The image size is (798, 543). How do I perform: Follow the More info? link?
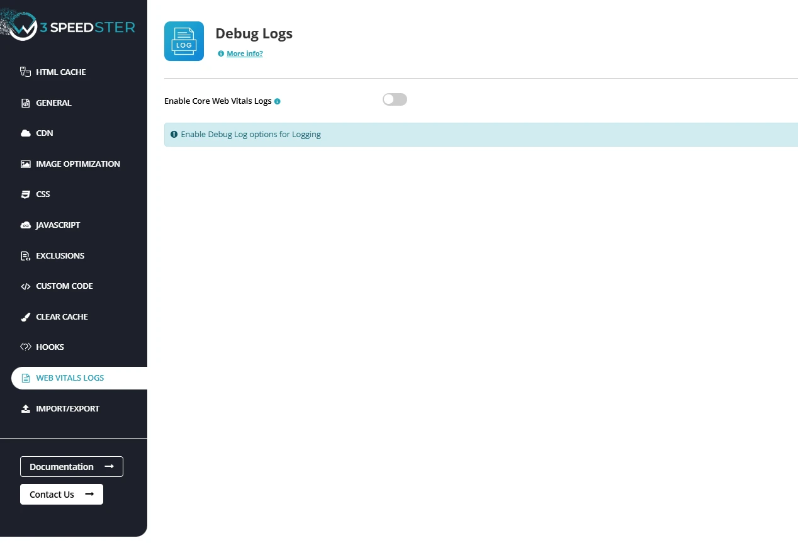[x=245, y=54]
